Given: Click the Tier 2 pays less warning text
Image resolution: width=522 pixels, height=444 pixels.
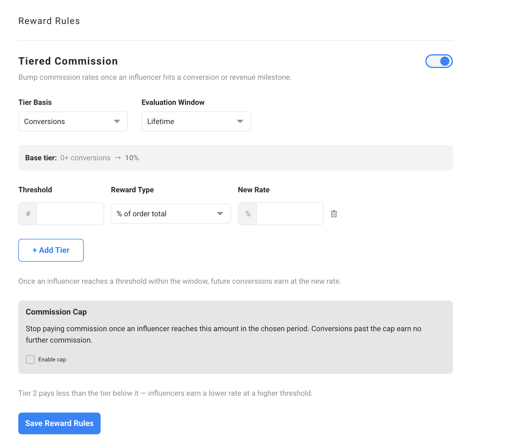Looking at the screenshot, I should tap(166, 393).
